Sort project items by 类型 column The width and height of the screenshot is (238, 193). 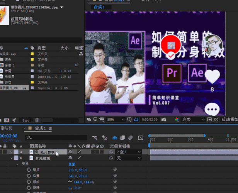coord(41,48)
